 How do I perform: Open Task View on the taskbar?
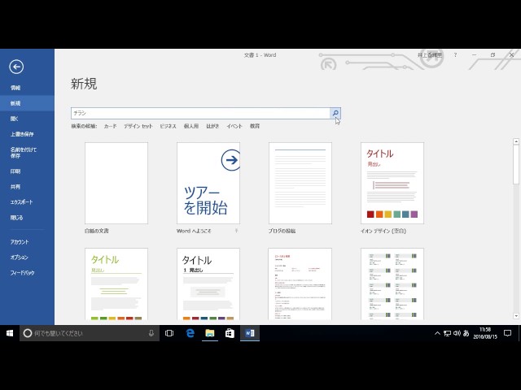click(169, 333)
